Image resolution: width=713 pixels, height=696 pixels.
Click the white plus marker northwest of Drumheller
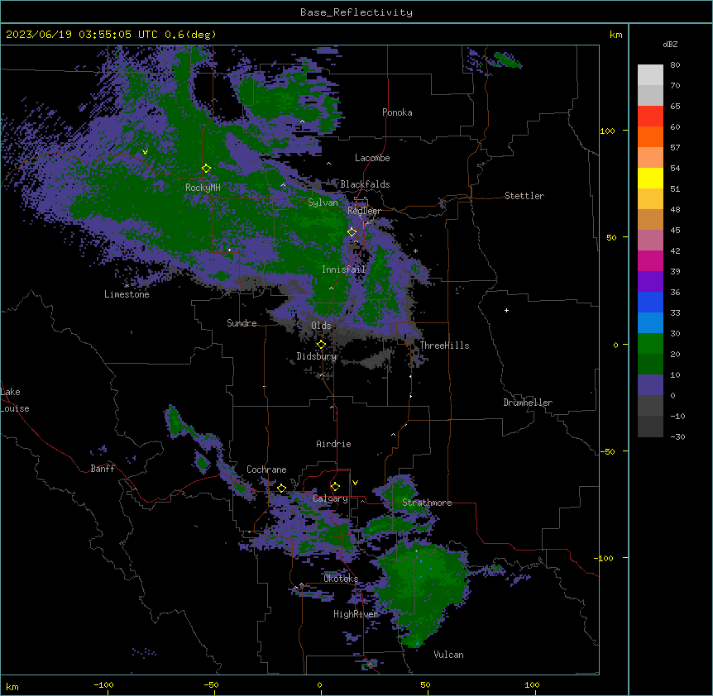506,310
